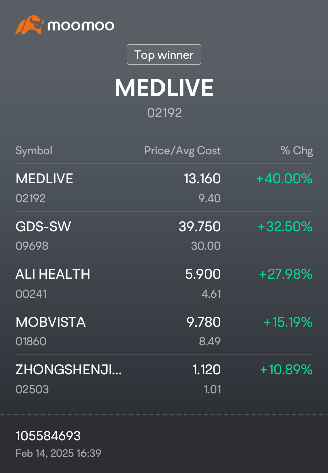Click the moomoo bull logo icon

[x=29, y=25]
